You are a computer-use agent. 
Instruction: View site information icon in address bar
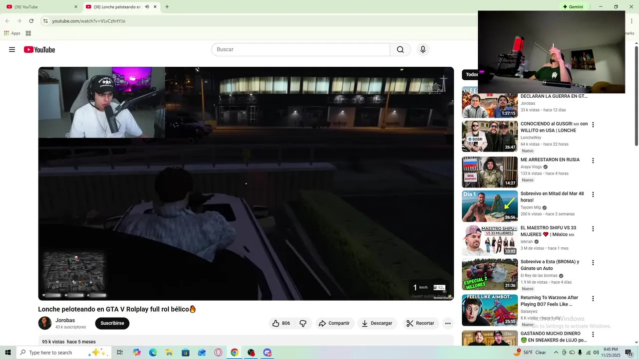click(45, 21)
